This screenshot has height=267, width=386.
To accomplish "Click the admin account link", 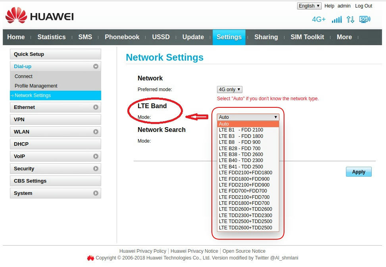I will (x=344, y=6).
